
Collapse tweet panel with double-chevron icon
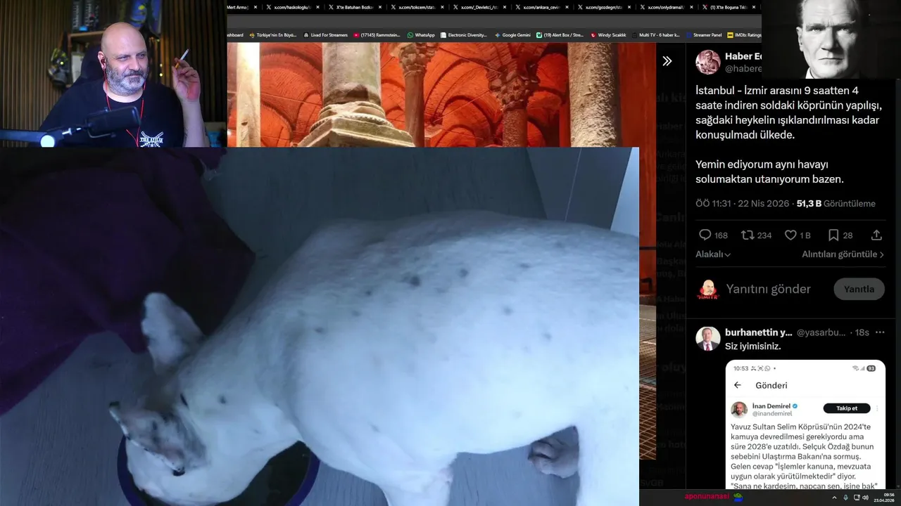pos(667,61)
